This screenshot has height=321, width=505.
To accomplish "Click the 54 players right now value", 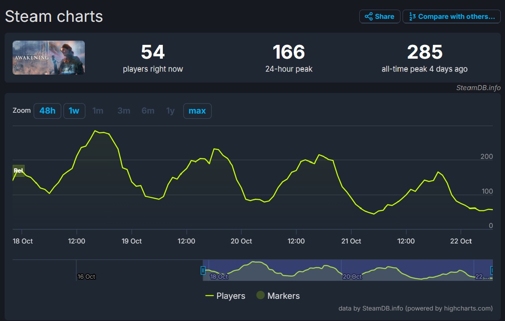I will 153,52.
